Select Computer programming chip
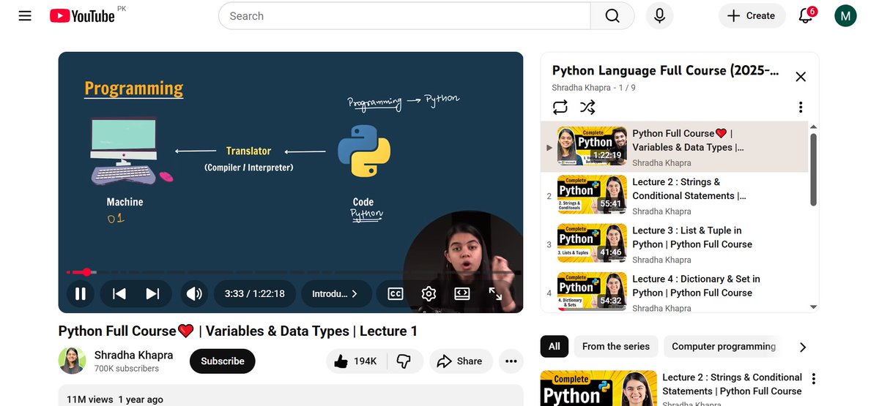Viewport: 879px width, 406px height. (x=724, y=346)
